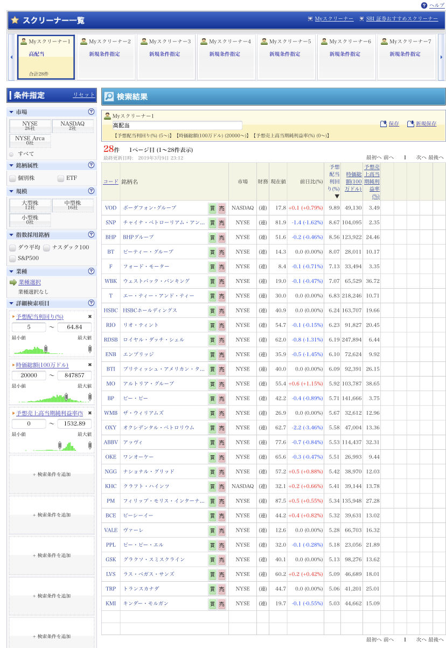Check the 個別株 checkbox
The width and height of the screenshot is (446, 648).
click(12, 178)
